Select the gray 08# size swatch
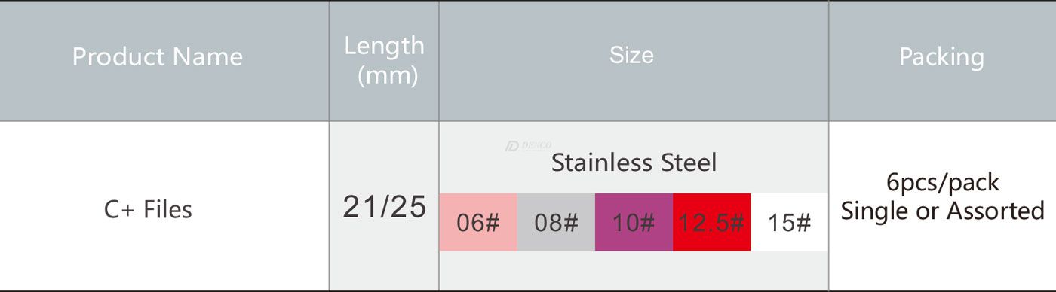Viewport: 1056px width, 292px height. coord(556,222)
